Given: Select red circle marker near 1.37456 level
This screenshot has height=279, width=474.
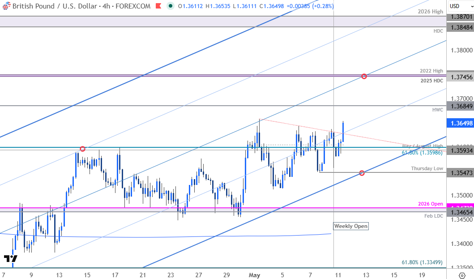Looking at the screenshot, I should click(364, 76).
